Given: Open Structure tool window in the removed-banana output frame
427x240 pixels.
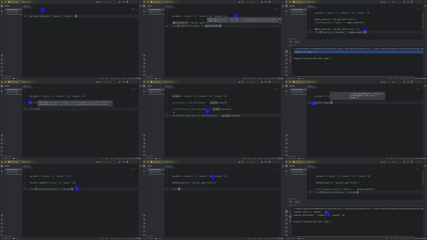Looking at the screenshot, I should 286,171.
